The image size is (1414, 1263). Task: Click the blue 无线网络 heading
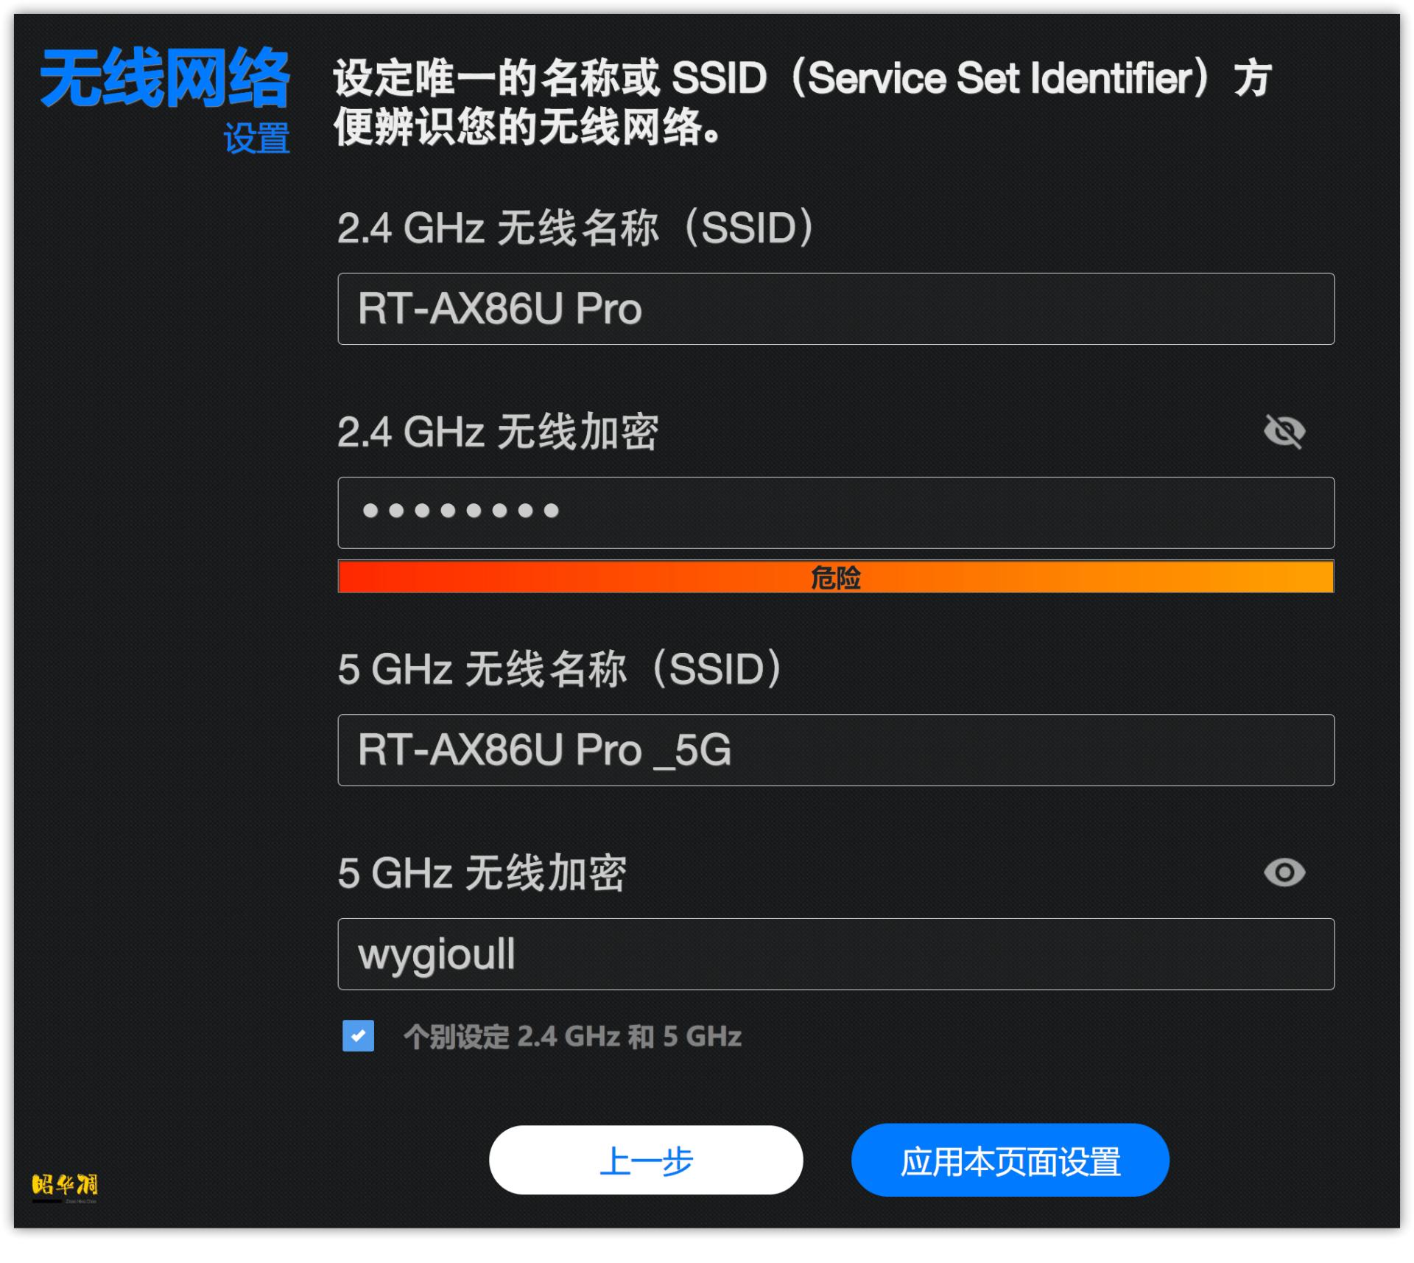click(x=168, y=77)
